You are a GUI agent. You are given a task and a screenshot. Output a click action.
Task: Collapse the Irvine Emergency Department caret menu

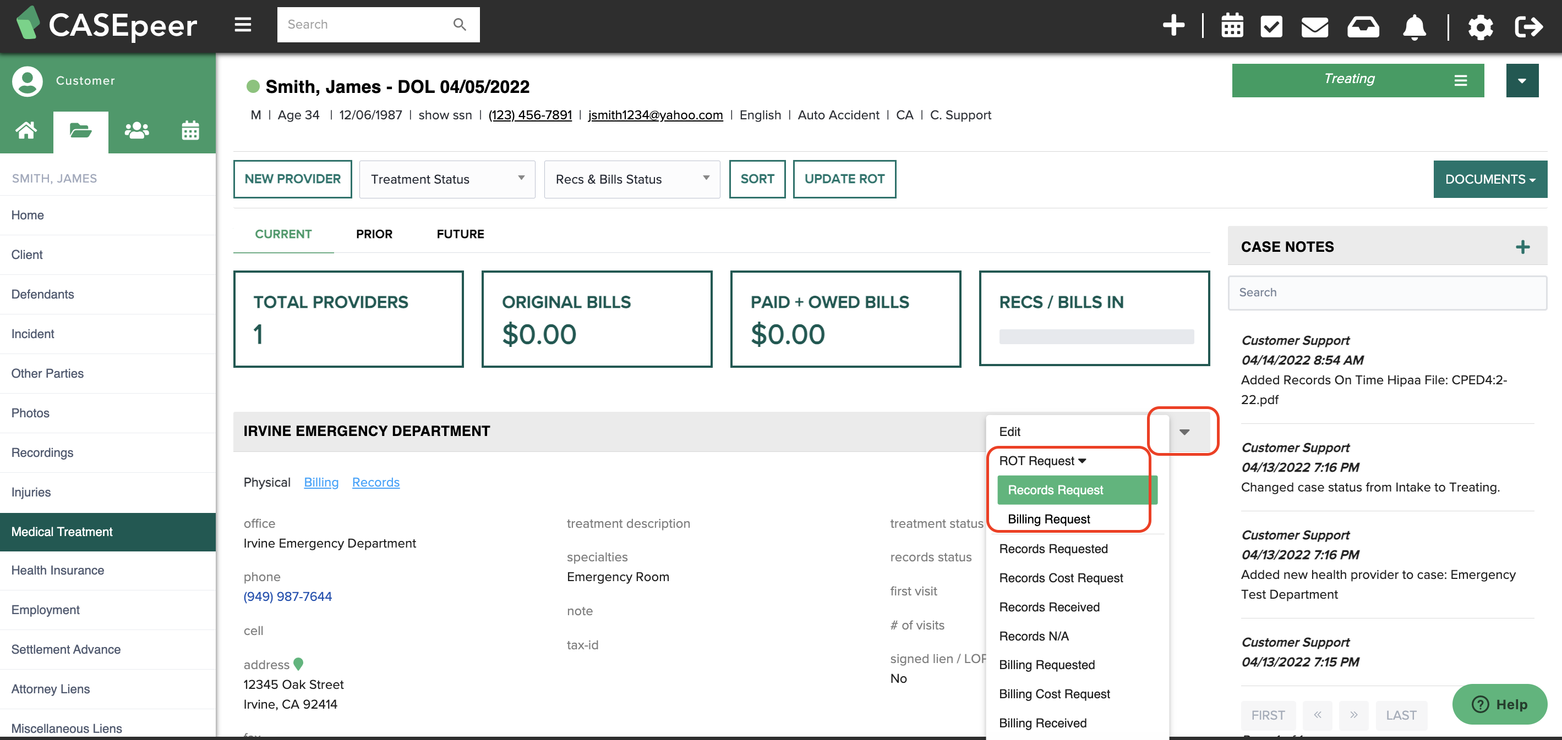click(1184, 432)
